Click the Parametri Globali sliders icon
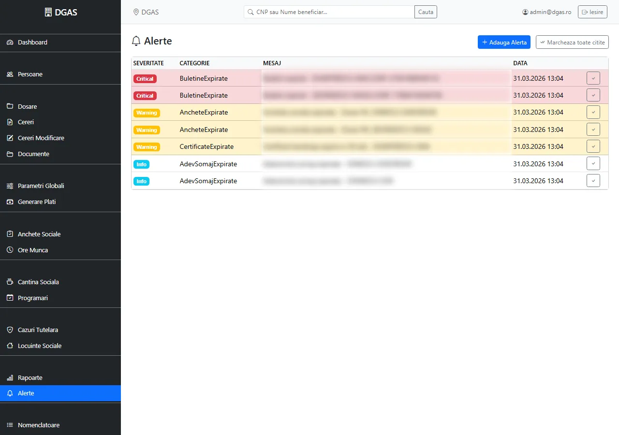 (10, 186)
